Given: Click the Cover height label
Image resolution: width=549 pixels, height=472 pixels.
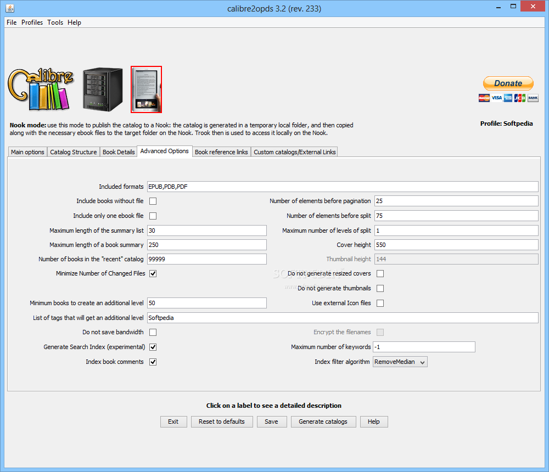Looking at the screenshot, I should tap(354, 245).
